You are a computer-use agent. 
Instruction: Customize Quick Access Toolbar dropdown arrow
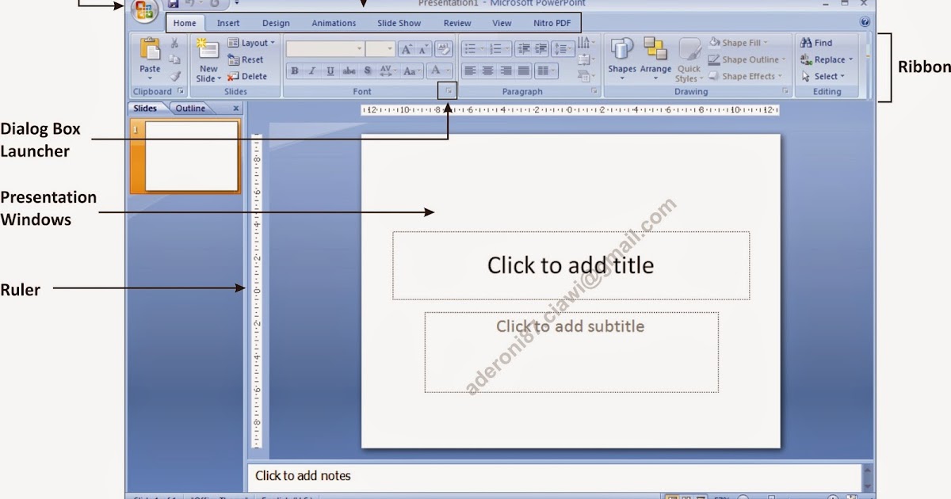point(237,4)
